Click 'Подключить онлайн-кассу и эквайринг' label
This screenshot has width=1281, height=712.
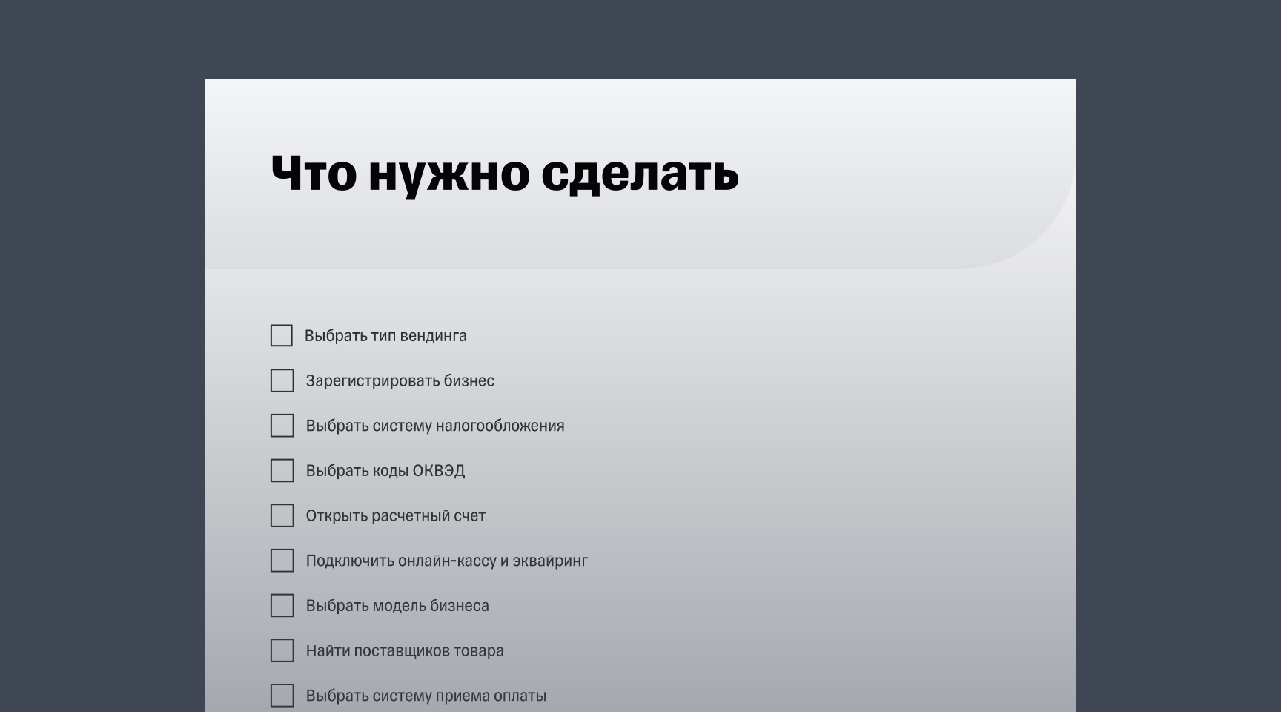[447, 561]
